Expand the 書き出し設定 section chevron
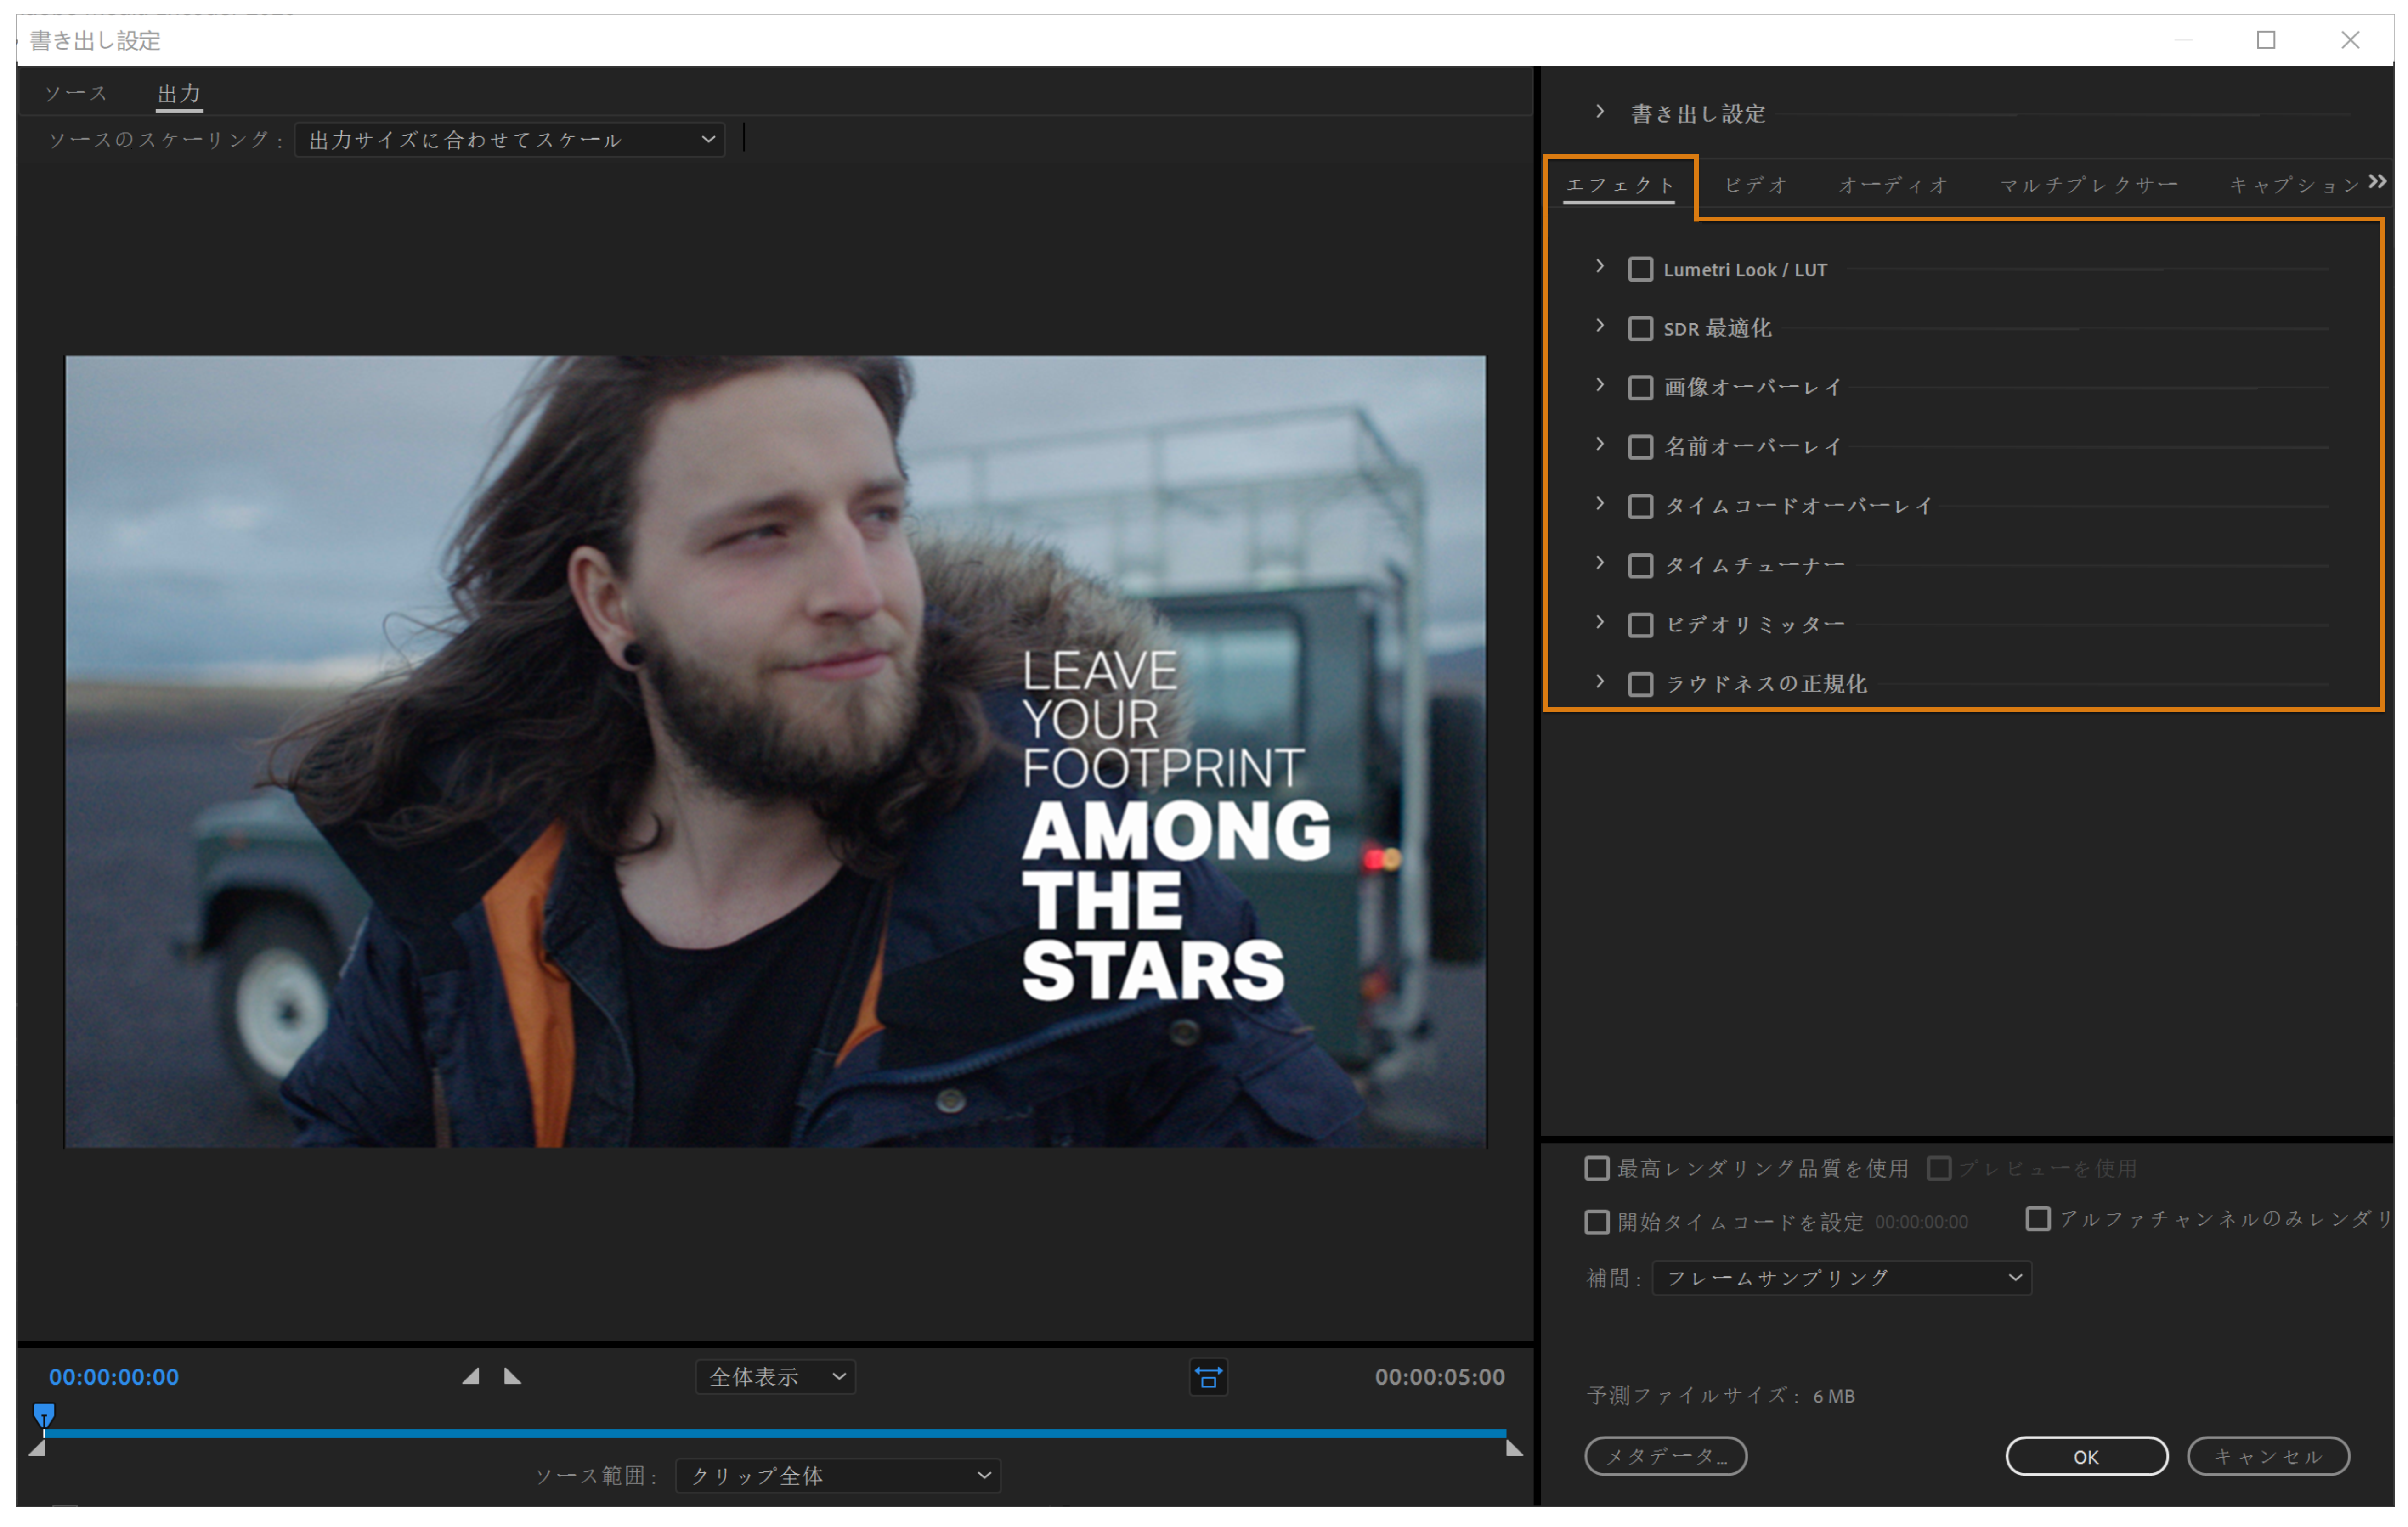The image size is (2408, 1527). click(x=1600, y=112)
